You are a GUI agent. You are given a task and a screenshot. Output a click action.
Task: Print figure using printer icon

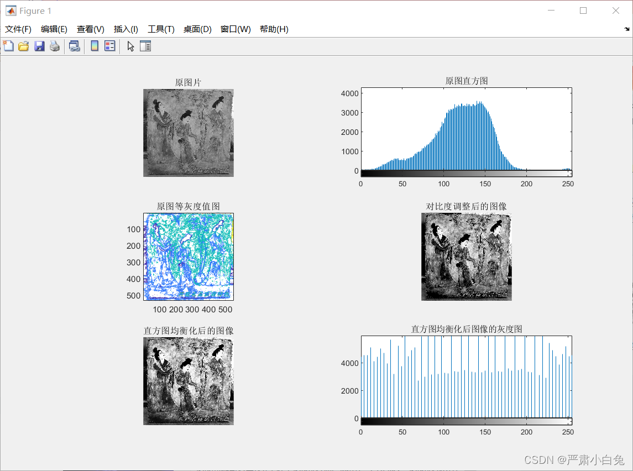pos(55,46)
